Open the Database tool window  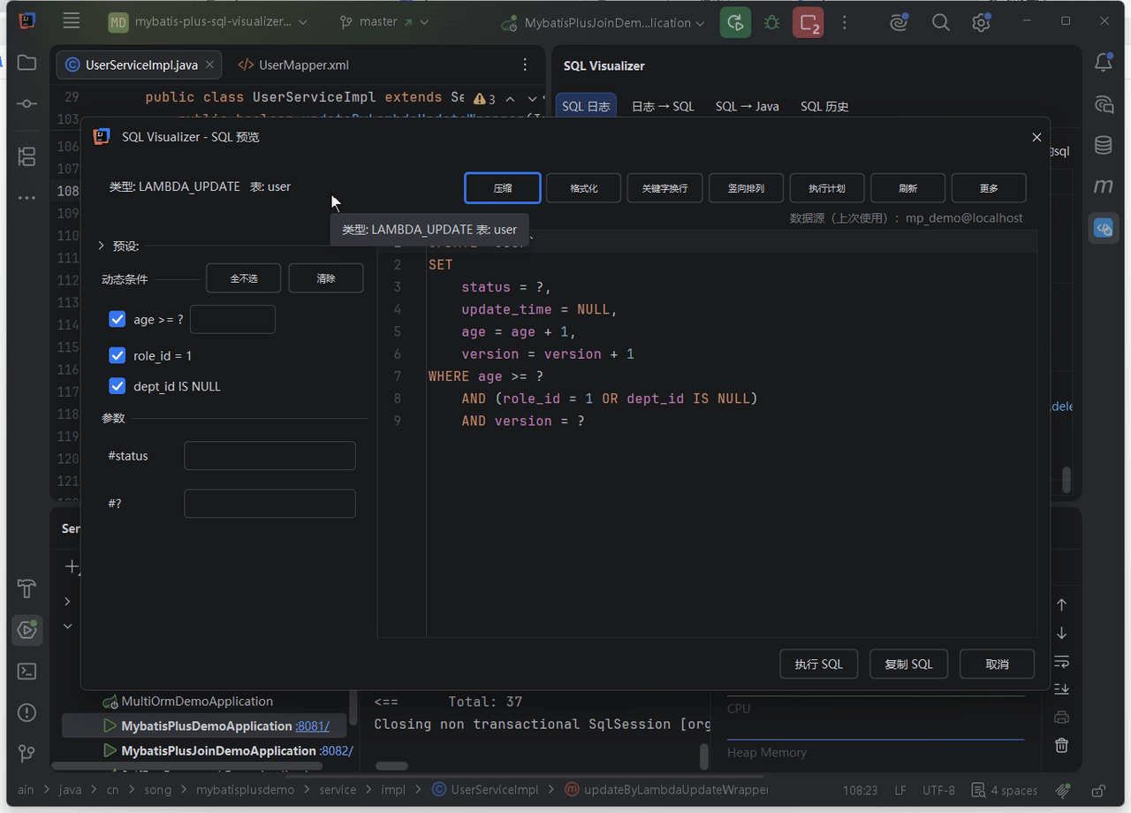click(x=1104, y=145)
